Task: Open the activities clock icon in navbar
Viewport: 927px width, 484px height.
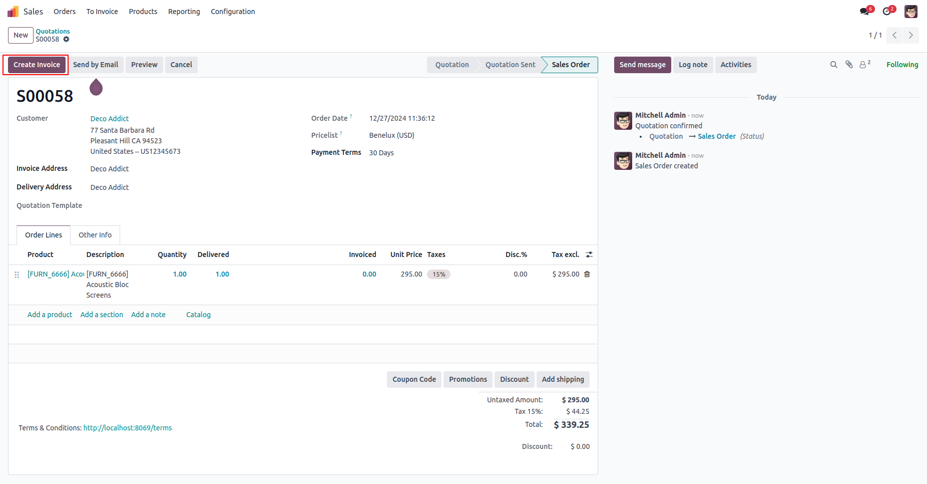Action: coord(887,12)
